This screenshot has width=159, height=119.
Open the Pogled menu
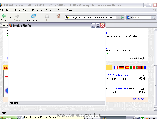pos(26,10)
